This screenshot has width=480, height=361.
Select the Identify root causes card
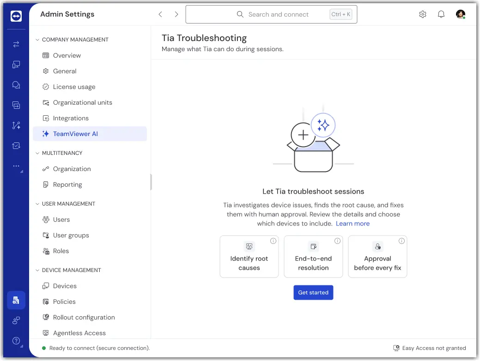249,256
